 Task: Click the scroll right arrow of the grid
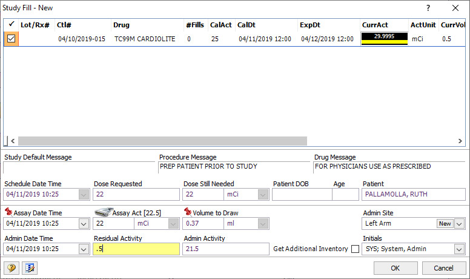click(460, 141)
